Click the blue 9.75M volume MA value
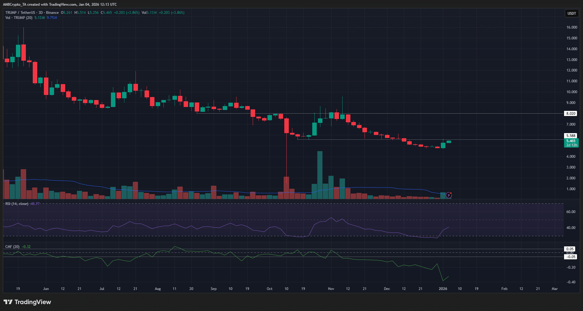 coord(51,18)
